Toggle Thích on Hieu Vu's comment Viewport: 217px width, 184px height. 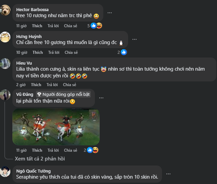click(36, 85)
